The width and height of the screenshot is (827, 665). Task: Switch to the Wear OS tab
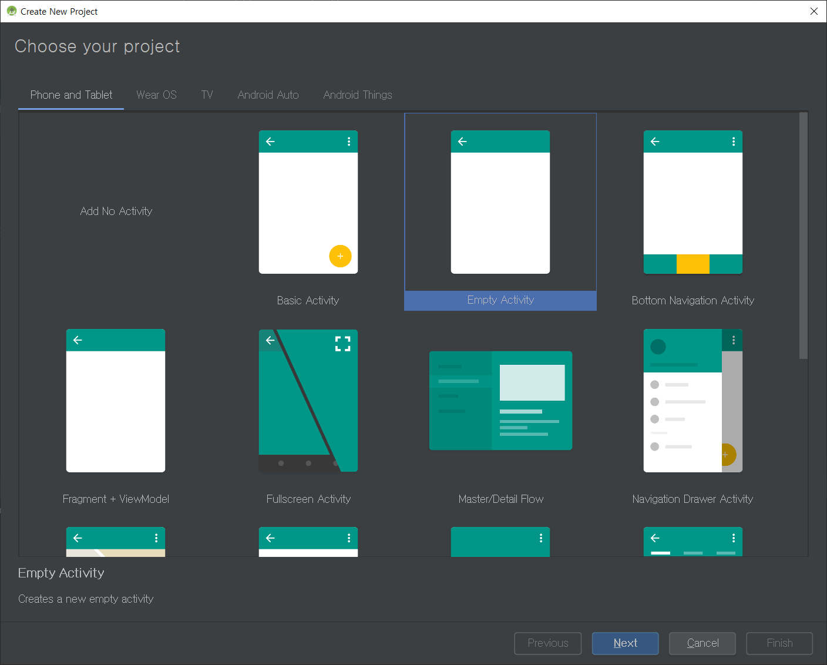156,95
